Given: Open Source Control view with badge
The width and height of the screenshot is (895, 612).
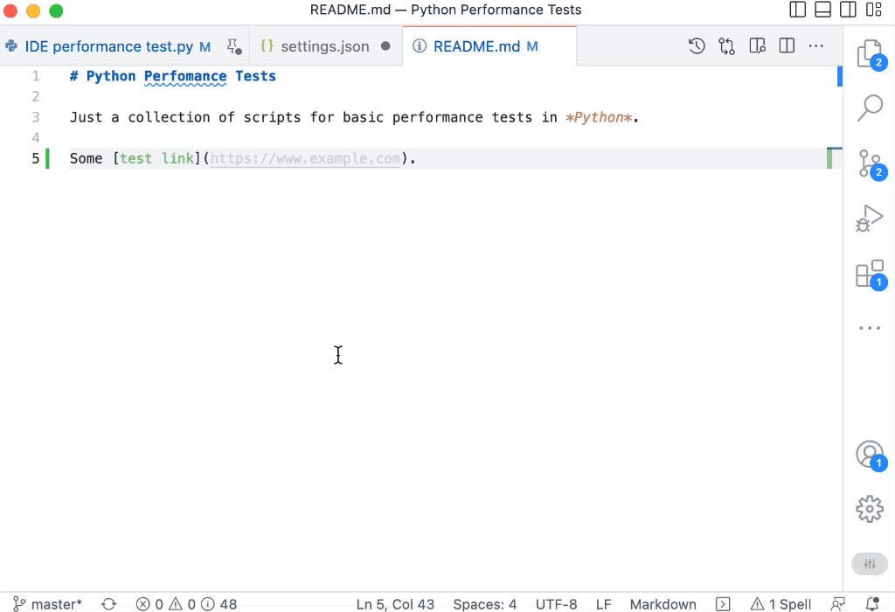Looking at the screenshot, I should 869,163.
